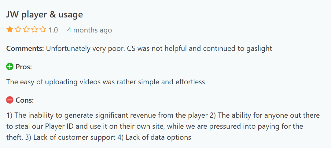This screenshot has width=331, height=148.
Task: Click the 1.0 rating score
Action: [x=53, y=30]
